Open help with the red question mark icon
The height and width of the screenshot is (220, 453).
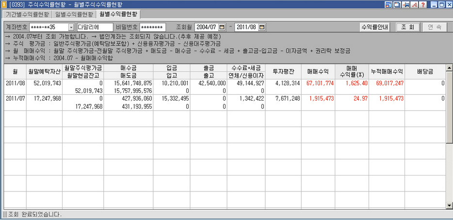point(422,4)
